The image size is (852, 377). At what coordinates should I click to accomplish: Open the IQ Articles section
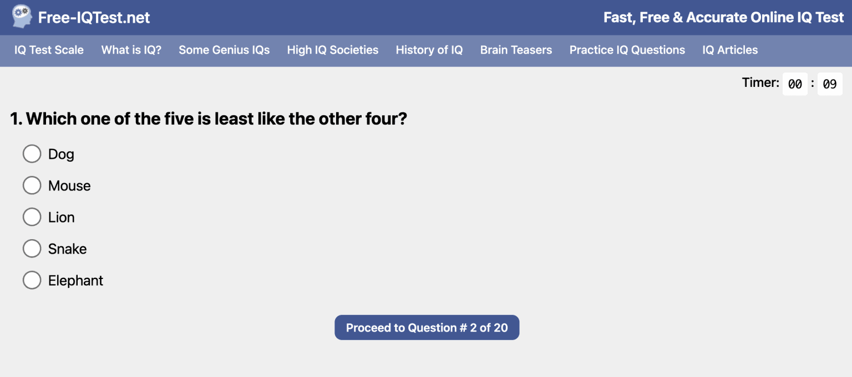pos(729,50)
